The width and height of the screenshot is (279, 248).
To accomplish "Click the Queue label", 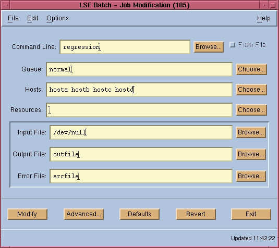I will [32, 69].
